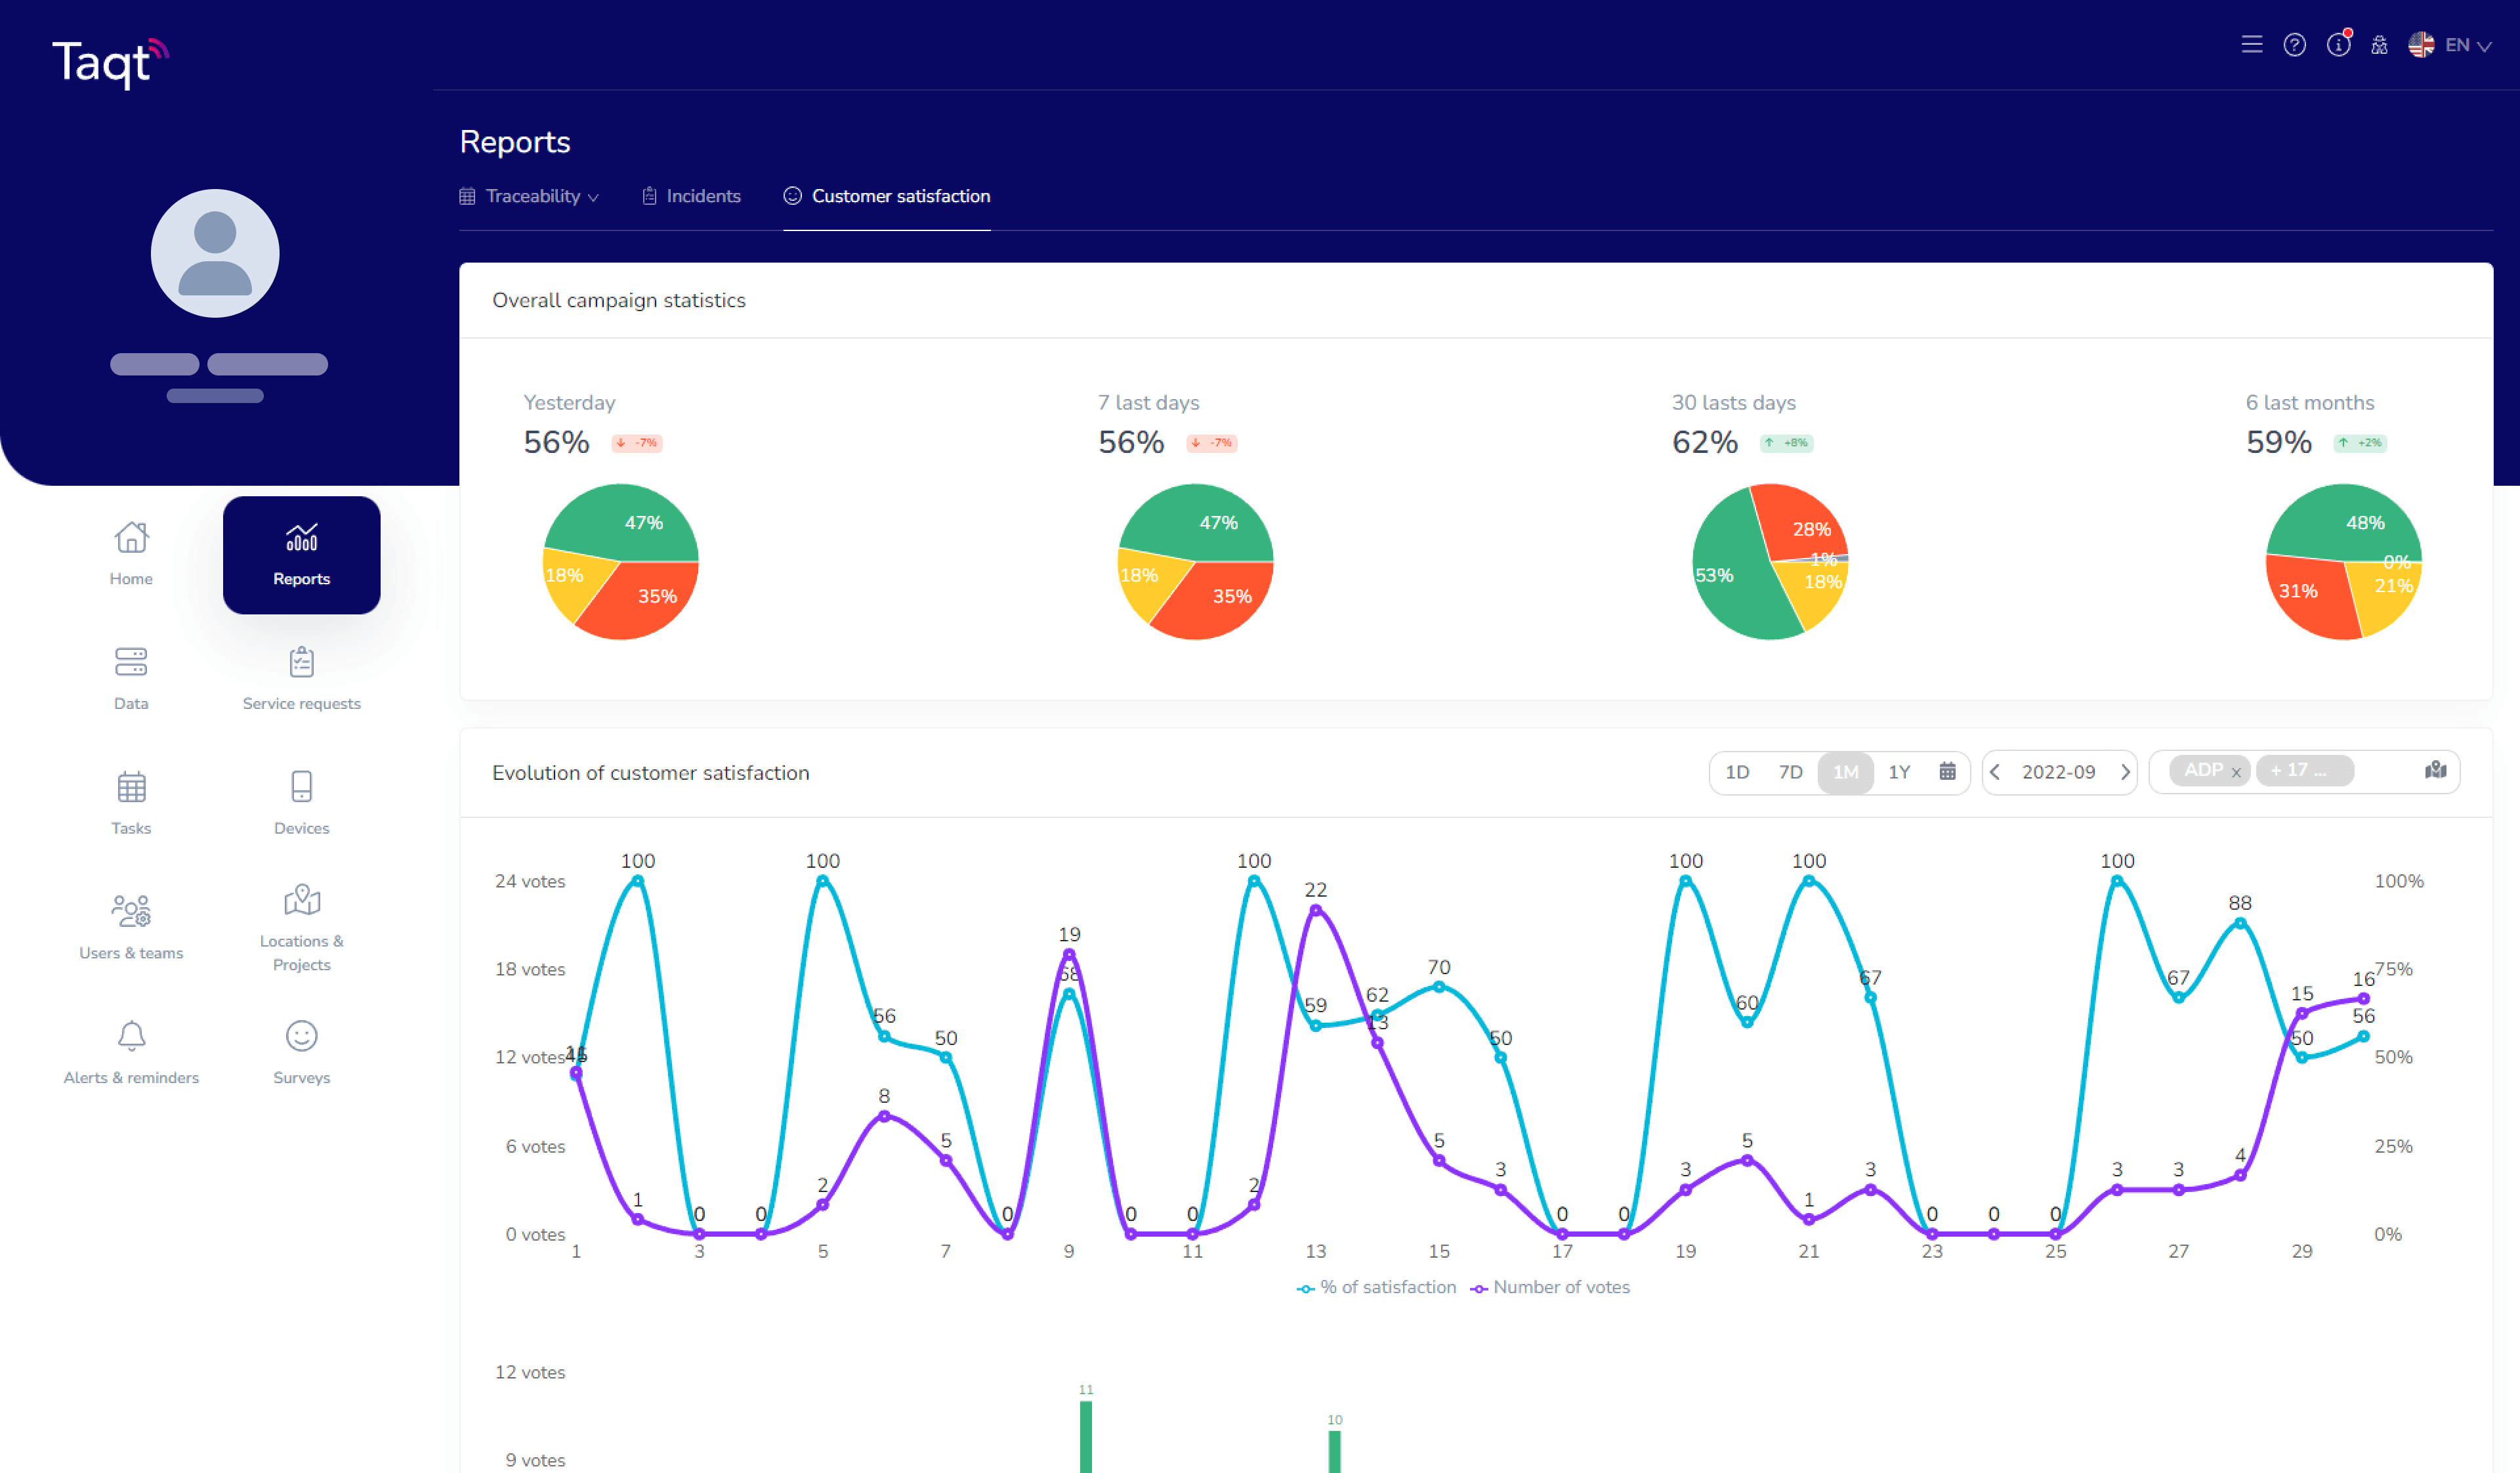Switch to the Incidents tab

tap(703, 196)
